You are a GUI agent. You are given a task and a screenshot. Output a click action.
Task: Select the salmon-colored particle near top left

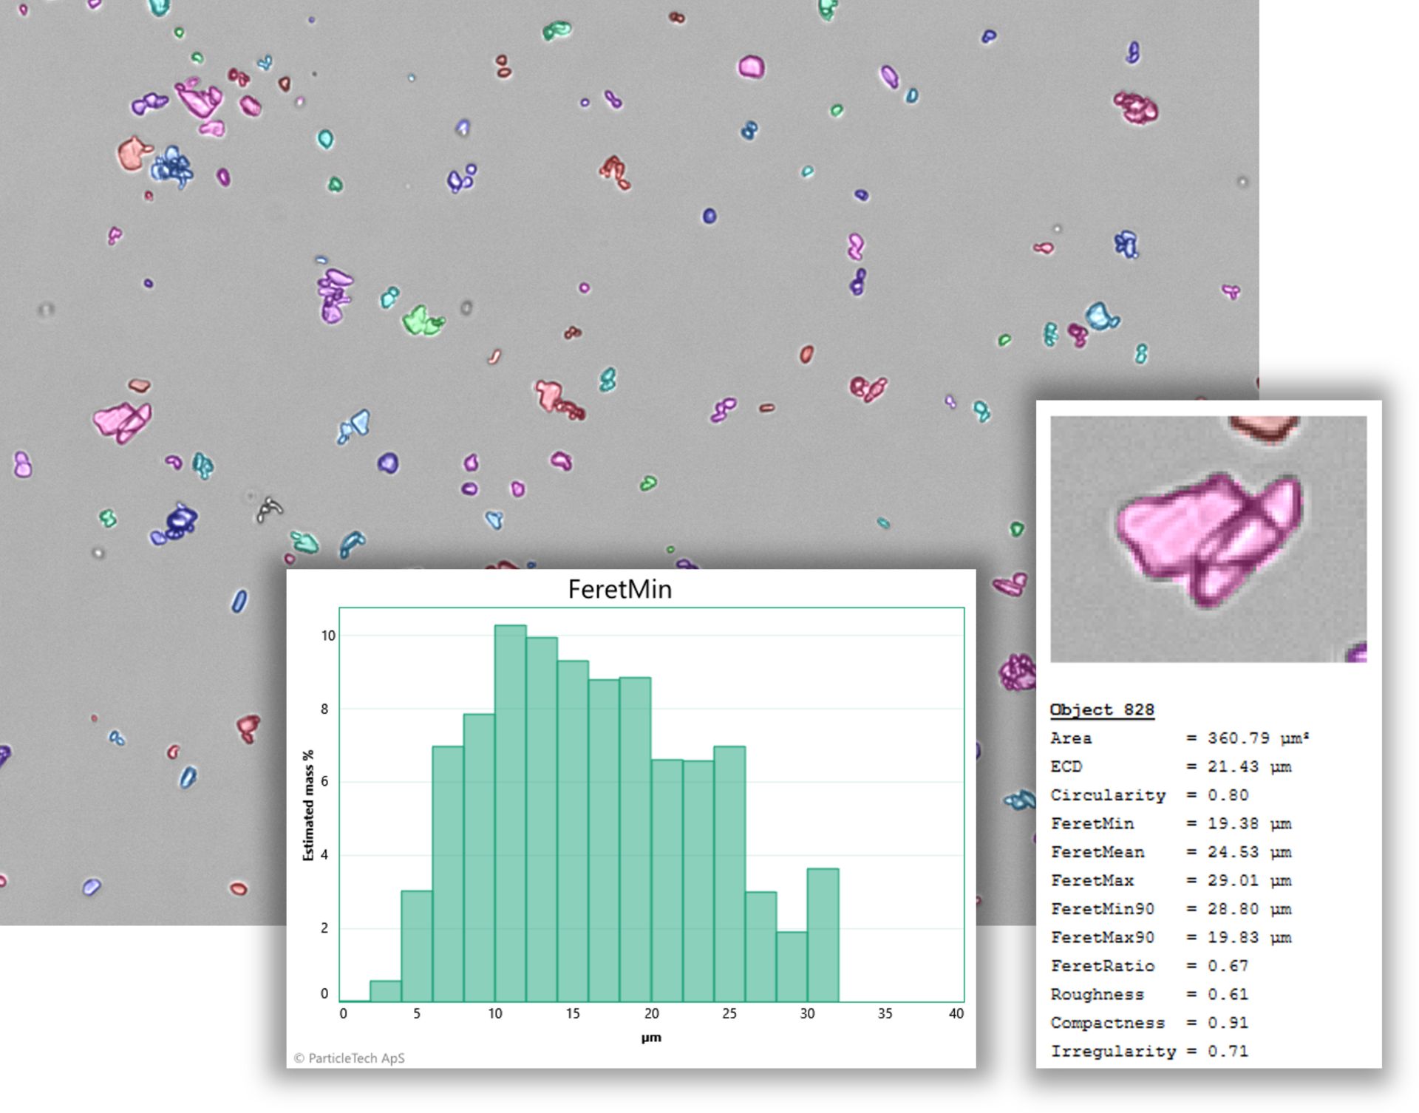pos(132,154)
